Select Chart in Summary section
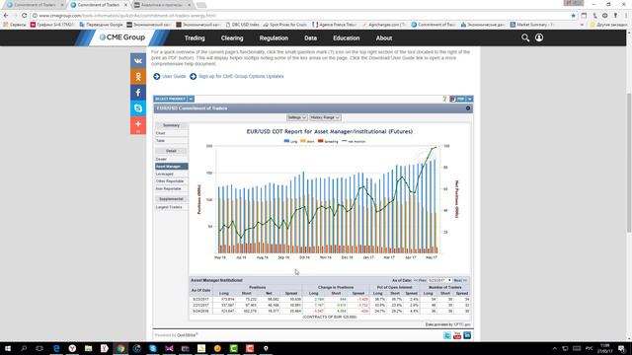 click(171, 133)
